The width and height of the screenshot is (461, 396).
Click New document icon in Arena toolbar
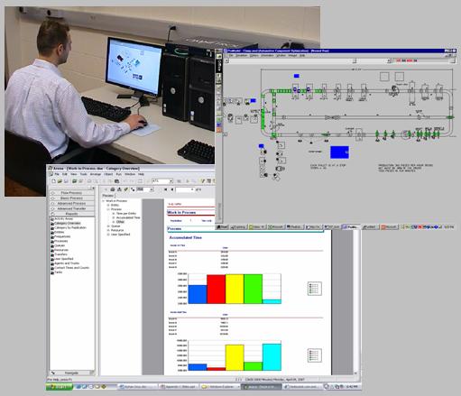54,181
